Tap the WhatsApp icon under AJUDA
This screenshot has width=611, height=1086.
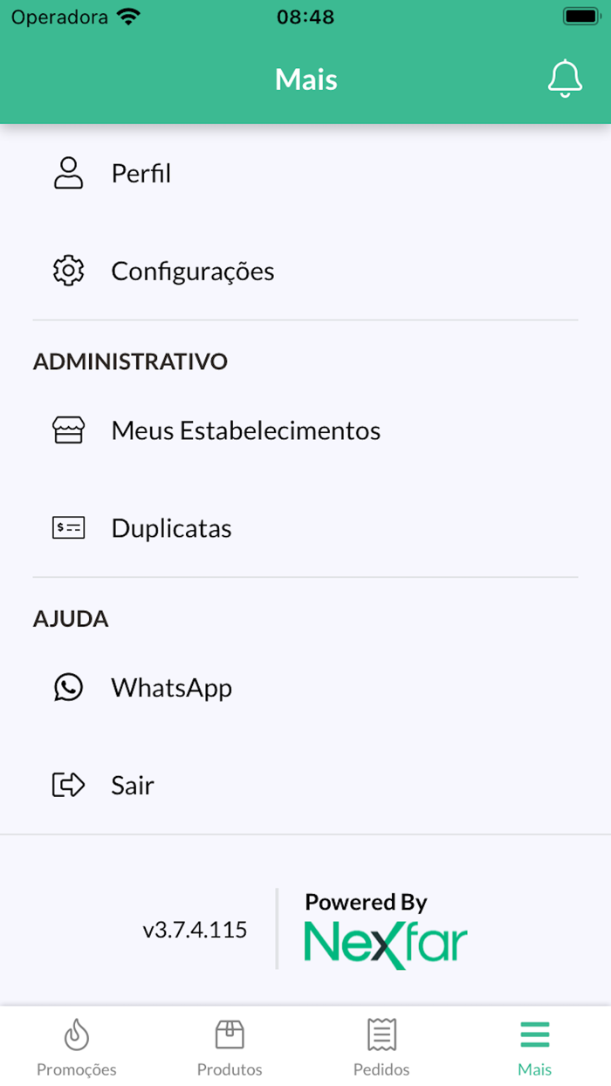point(68,687)
